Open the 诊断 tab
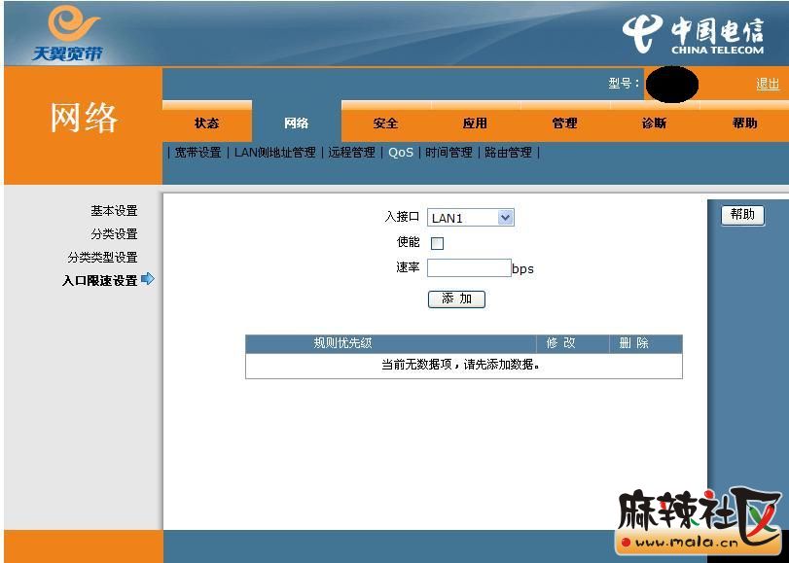The width and height of the screenshot is (789, 563). [654, 123]
